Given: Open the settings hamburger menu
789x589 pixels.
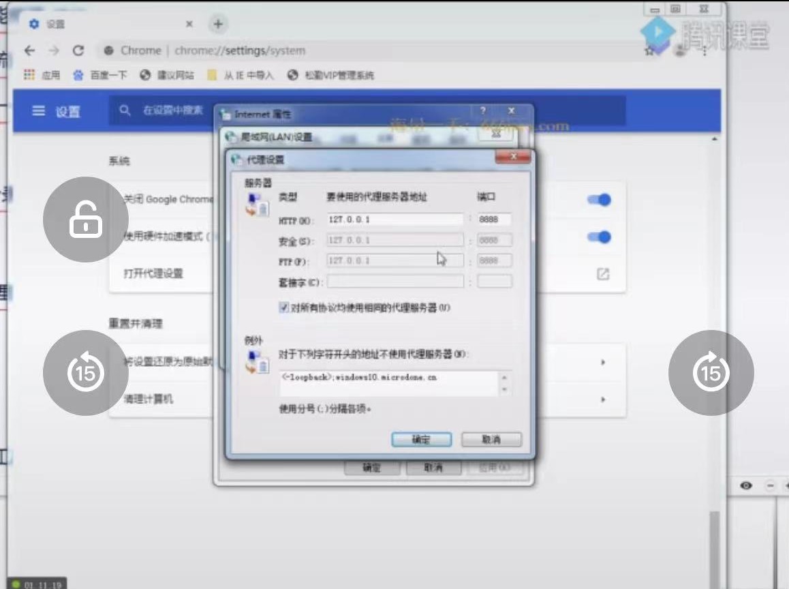Looking at the screenshot, I should 38,110.
